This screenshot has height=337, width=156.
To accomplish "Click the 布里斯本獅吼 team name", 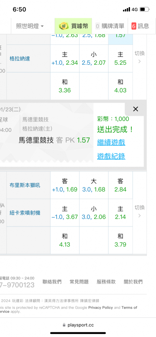I will click(x=25, y=185).
